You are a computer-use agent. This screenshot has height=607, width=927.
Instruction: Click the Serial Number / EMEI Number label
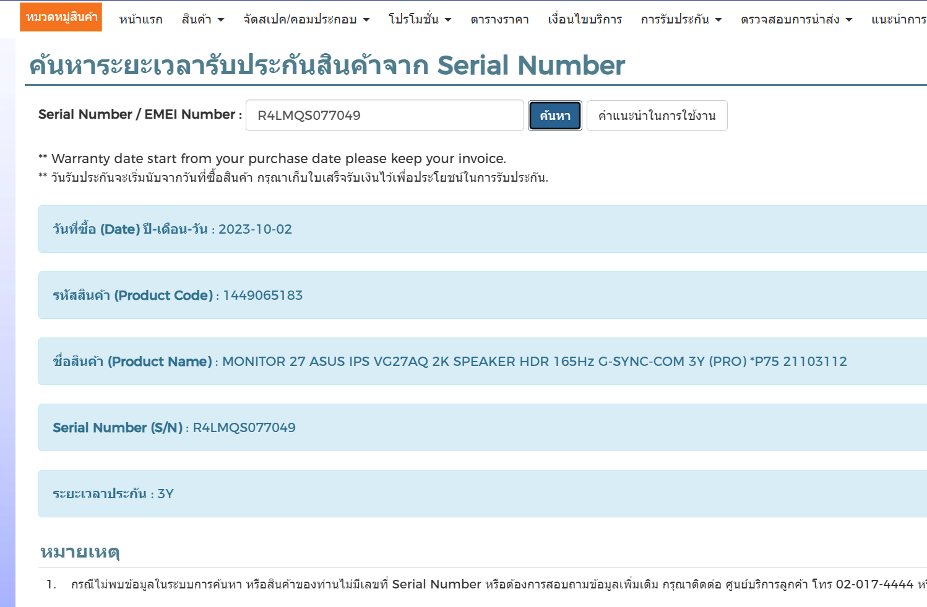click(140, 114)
